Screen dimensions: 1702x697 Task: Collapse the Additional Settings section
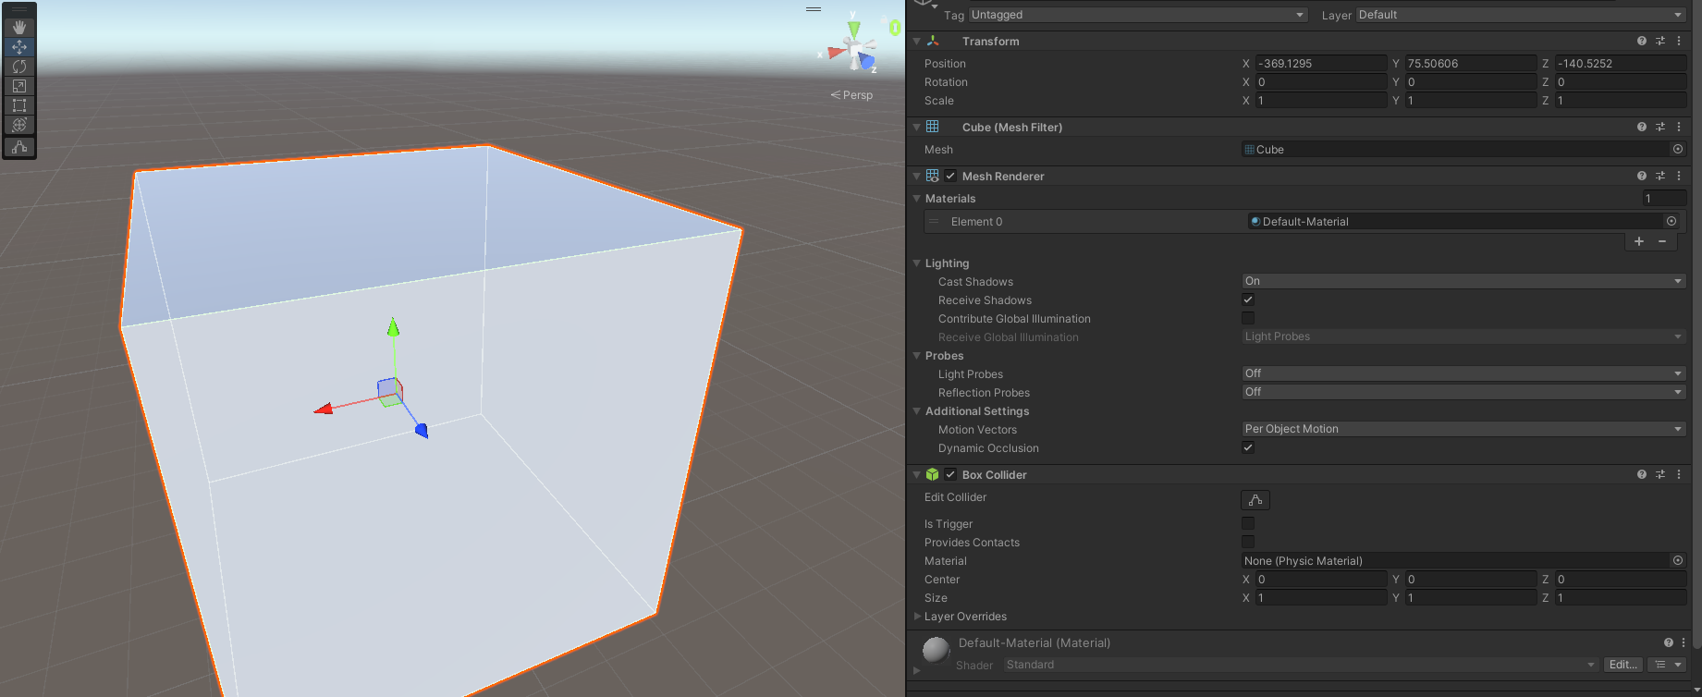point(916,410)
